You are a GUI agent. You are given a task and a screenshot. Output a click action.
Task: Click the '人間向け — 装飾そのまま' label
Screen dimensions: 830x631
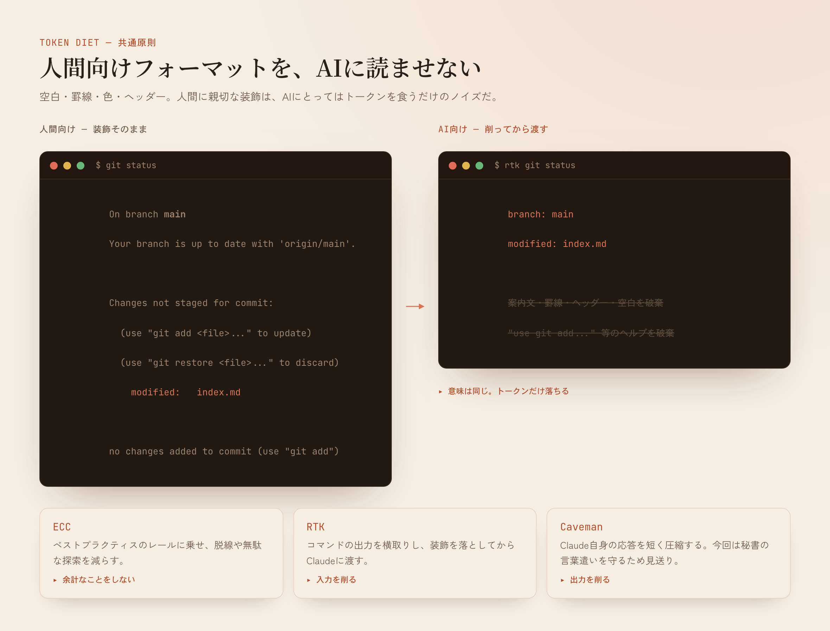click(x=93, y=129)
